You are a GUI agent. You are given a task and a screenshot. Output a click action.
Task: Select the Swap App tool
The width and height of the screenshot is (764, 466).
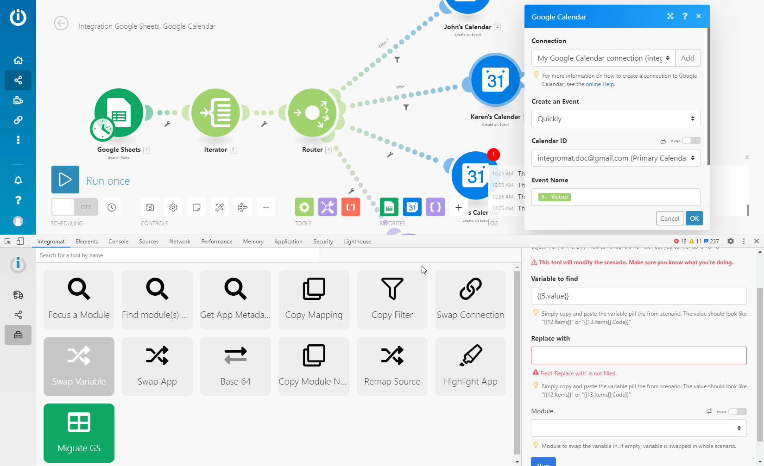click(157, 366)
